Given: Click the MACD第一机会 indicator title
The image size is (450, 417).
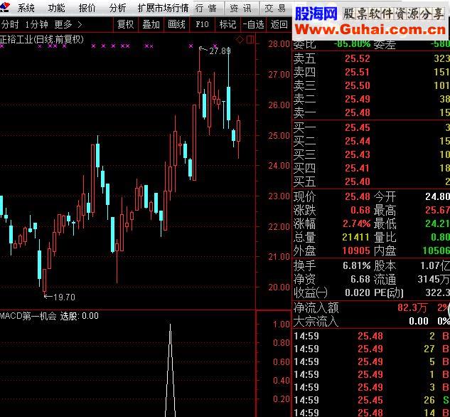Looking at the screenshot, I should click(x=28, y=316).
